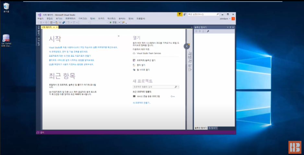Click the find in files toolbar icon

pos(123,22)
